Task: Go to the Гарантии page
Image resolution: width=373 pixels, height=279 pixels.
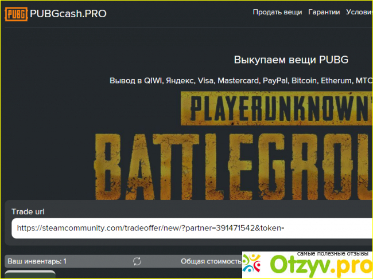Action: pos(324,12)
